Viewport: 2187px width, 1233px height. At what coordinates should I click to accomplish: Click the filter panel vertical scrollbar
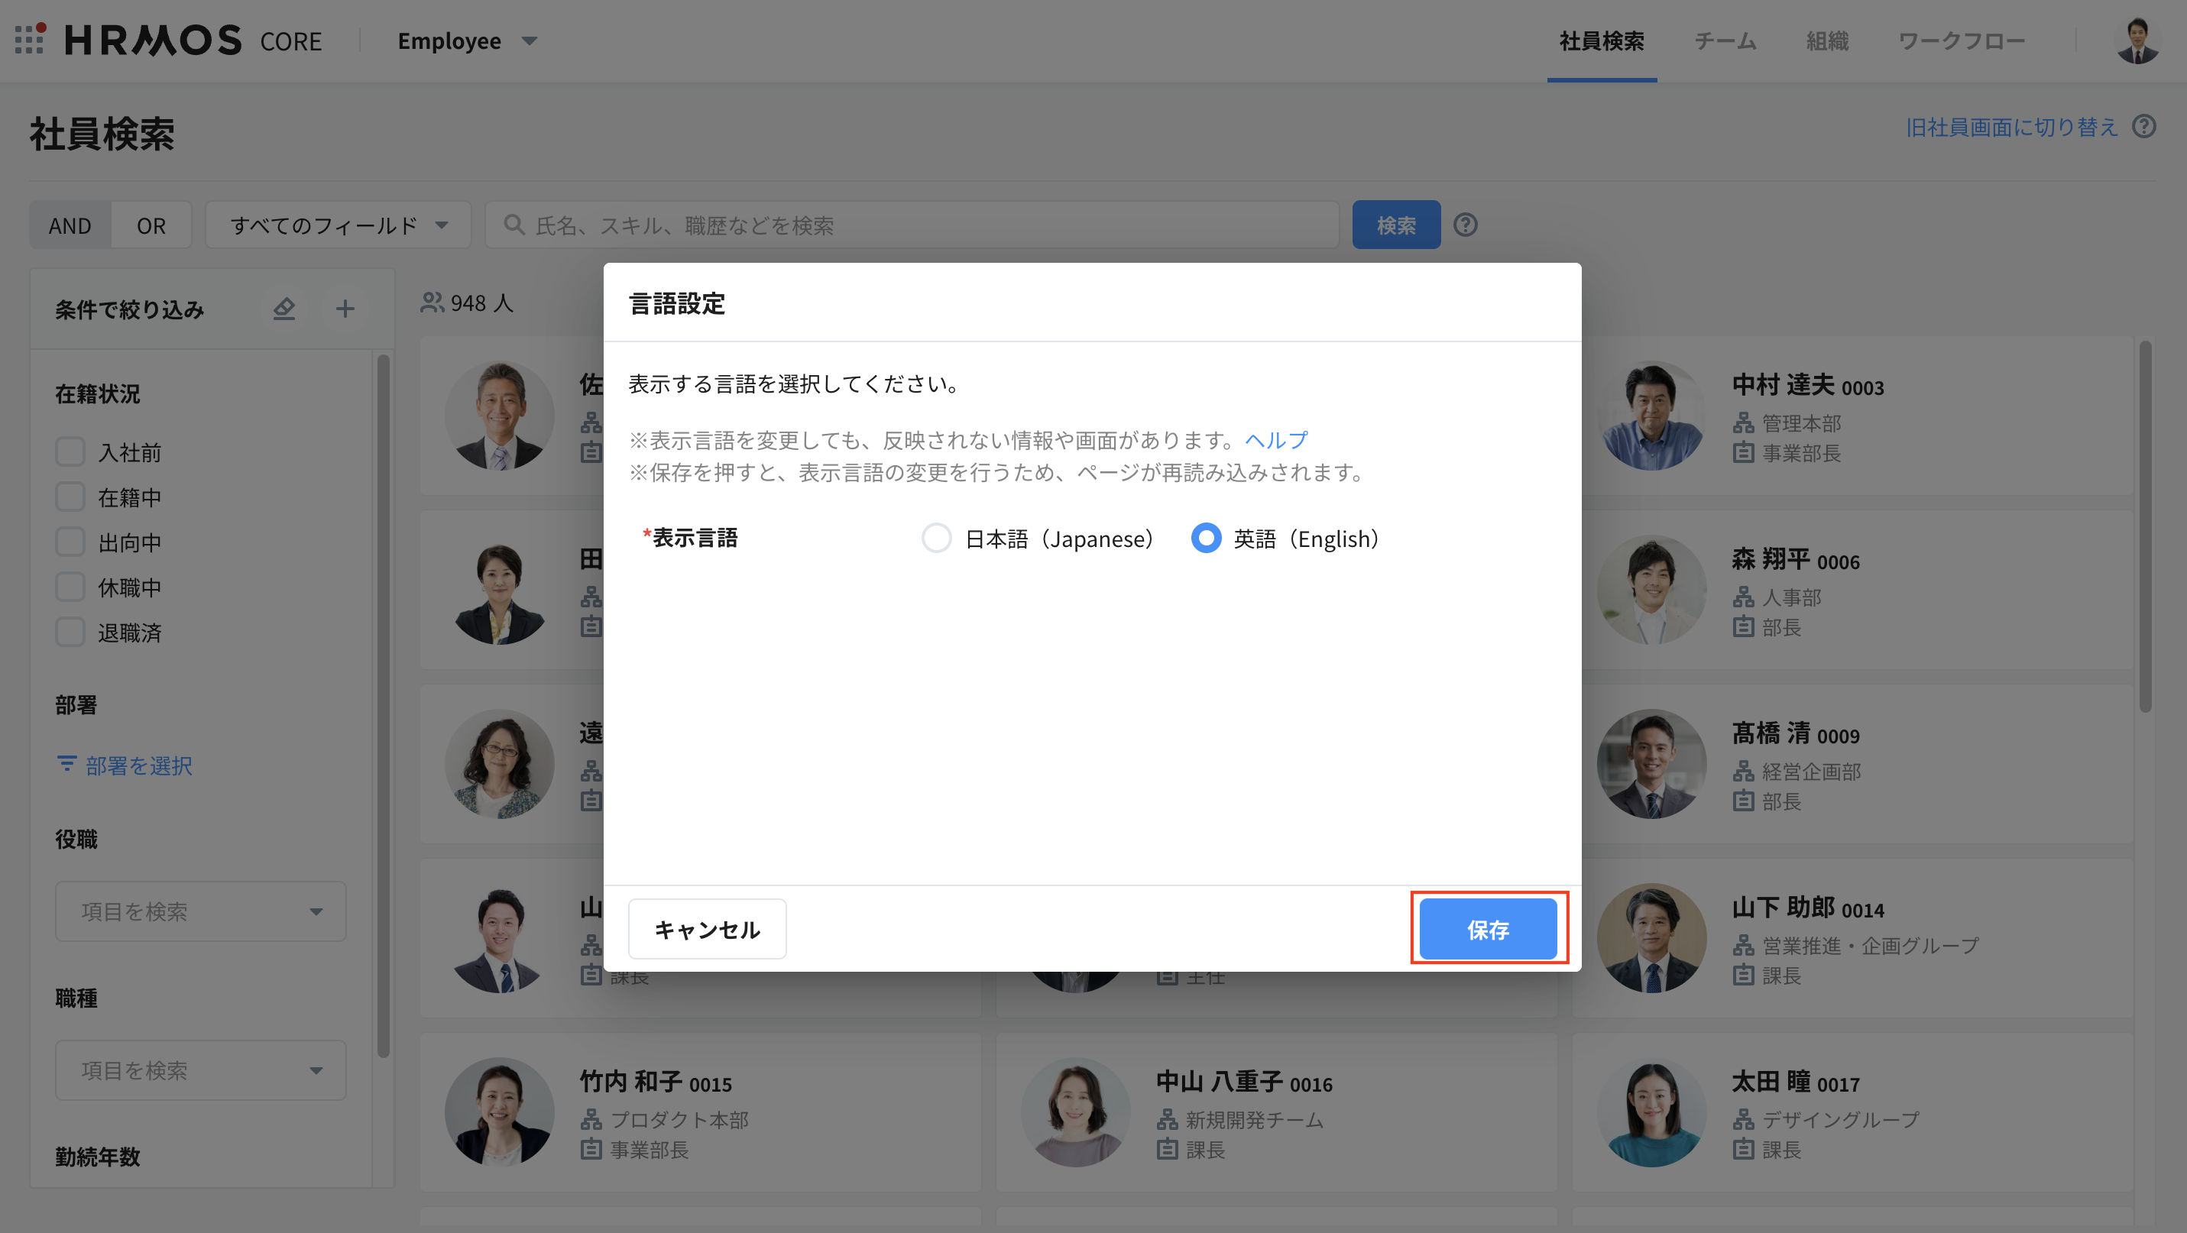(x=383, y=704)
